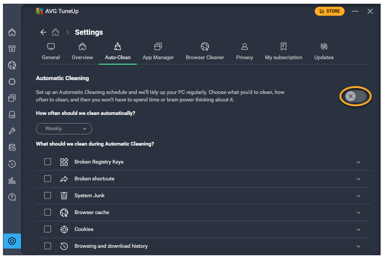Click the Home icon in left sidebar

pos(12,33)
